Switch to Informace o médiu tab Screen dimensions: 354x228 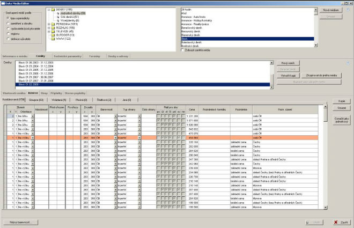(15, 56)
